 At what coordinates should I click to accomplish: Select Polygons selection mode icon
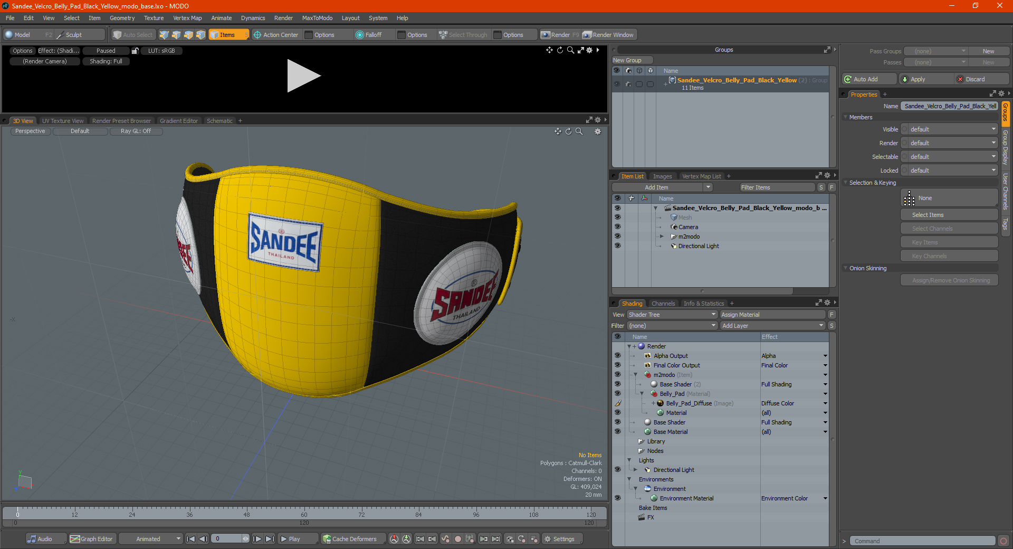188,35
